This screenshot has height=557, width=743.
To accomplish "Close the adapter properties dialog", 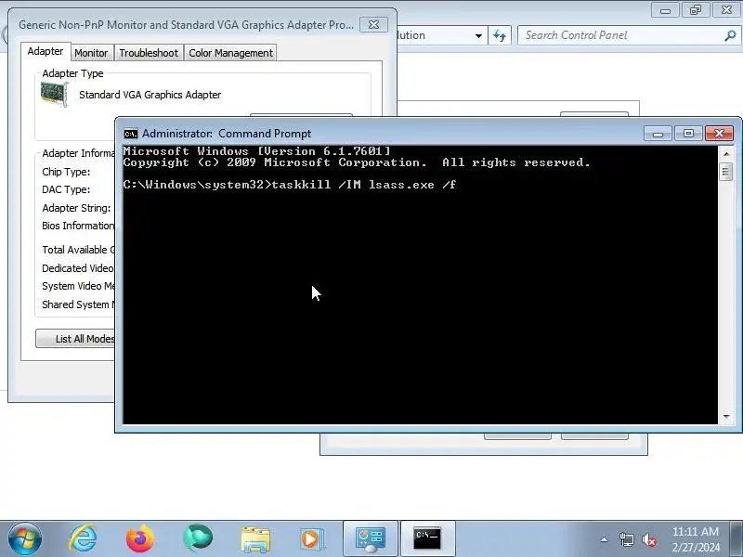I will tap(373, 25).
